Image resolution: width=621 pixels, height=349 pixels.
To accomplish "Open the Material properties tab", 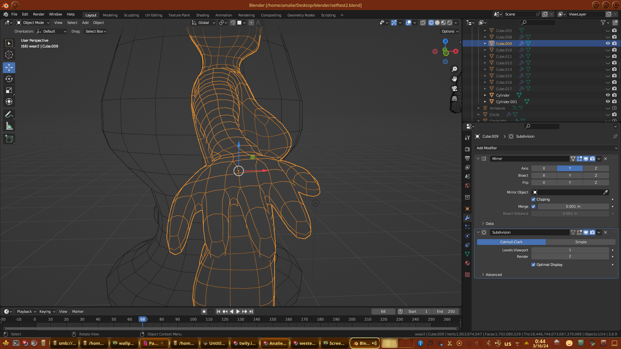I will pos(467,263).
